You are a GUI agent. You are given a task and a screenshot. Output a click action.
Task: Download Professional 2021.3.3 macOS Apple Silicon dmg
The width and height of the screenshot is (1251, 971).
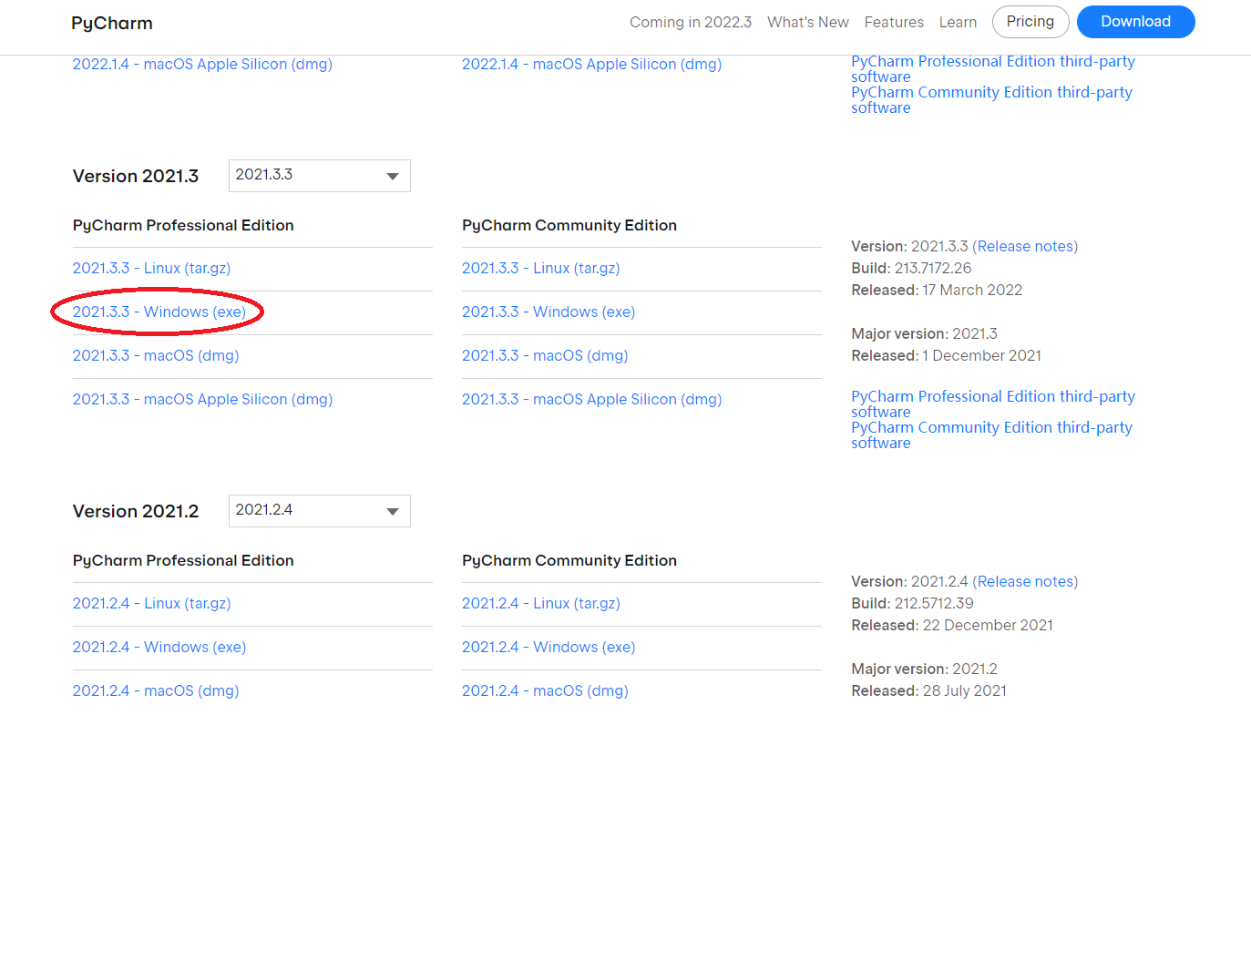(x=202, y=399)
